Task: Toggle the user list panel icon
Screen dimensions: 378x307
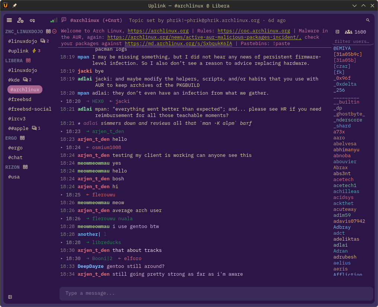Action: (x=337, y=32)
